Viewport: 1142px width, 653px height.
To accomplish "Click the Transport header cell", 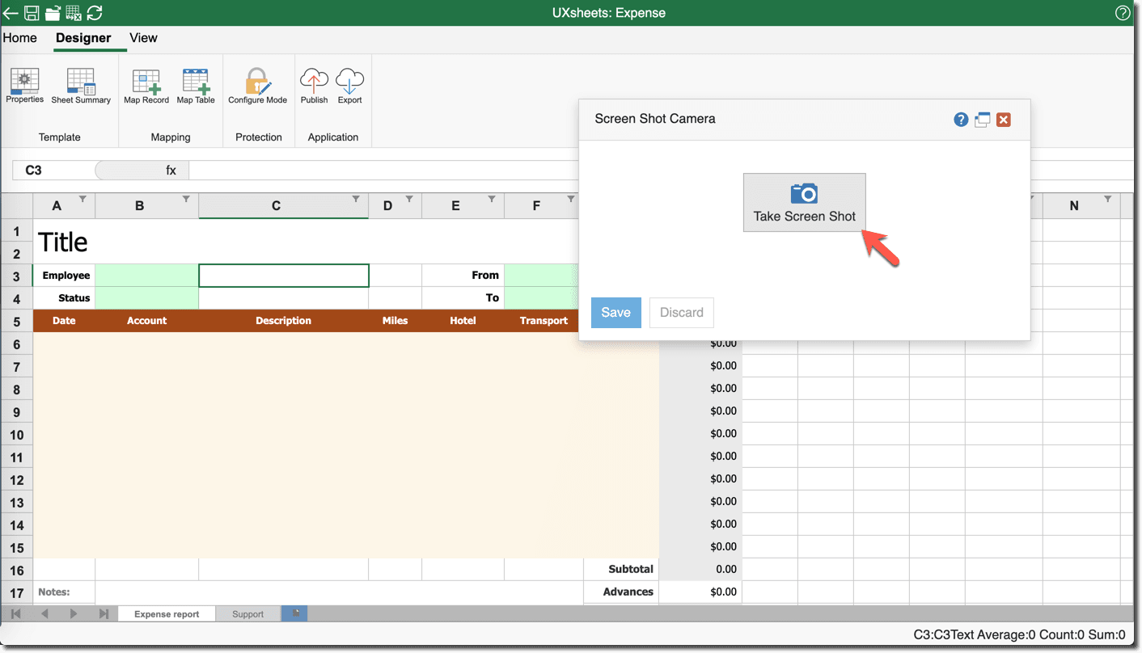I will point(544,321).
